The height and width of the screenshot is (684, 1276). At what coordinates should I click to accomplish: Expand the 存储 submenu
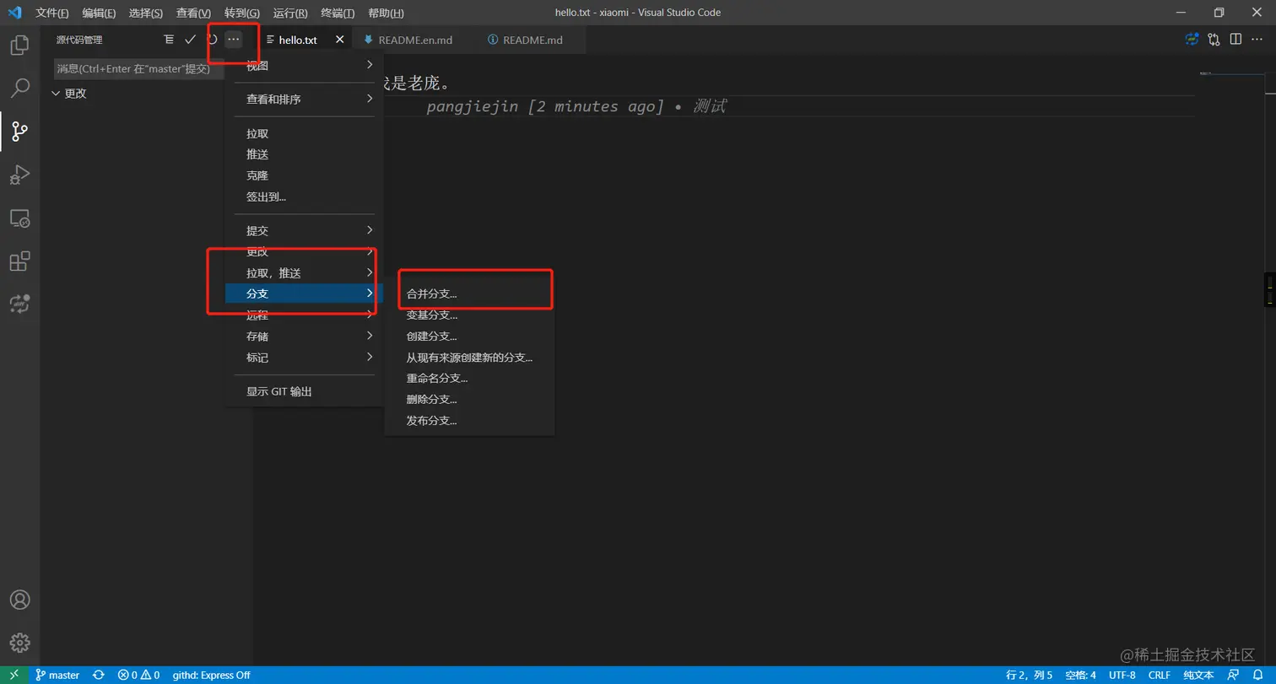tap(304, 336)
